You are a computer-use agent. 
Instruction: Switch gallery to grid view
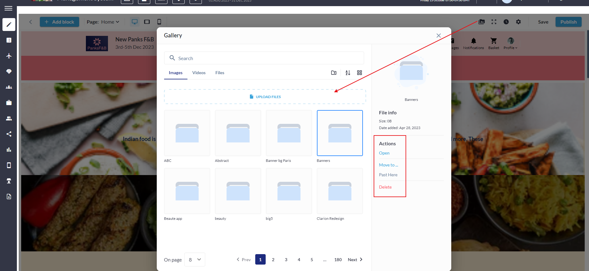pyautogui.click(x=360, y=73)
